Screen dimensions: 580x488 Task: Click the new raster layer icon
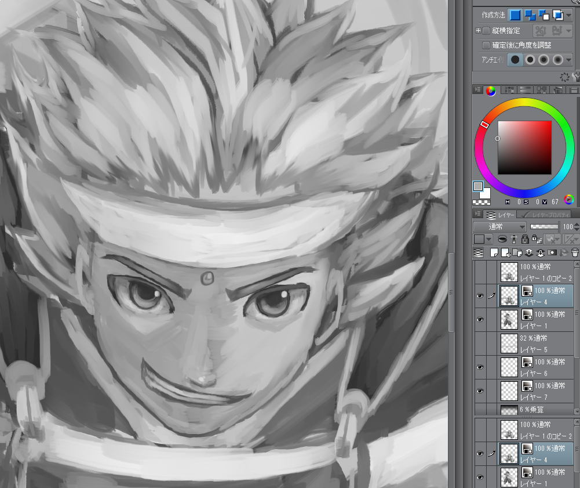(494, 252)
